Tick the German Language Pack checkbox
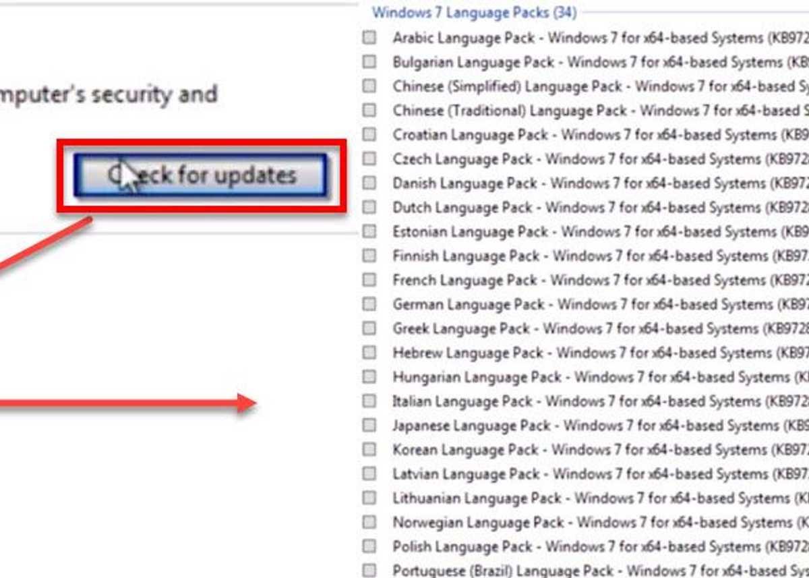This screenshot has height=578, width=809. point(369,304)
